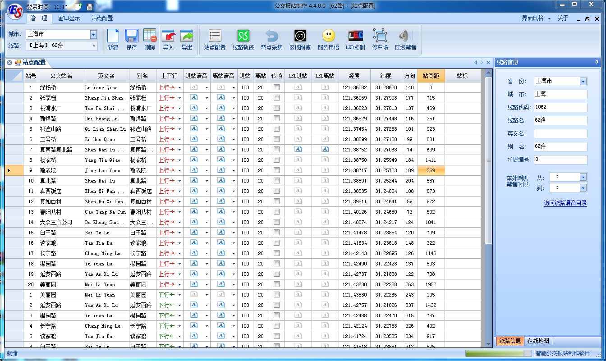Click the 扩展编号 input field
The image size is (606, 361).
point(560,160)
